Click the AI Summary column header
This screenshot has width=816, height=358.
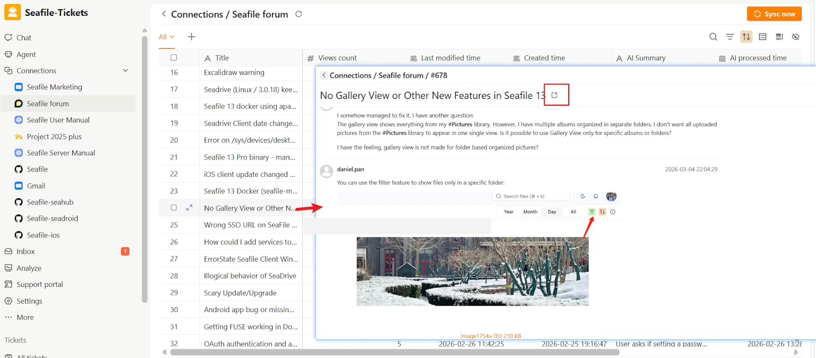(662, 58)
